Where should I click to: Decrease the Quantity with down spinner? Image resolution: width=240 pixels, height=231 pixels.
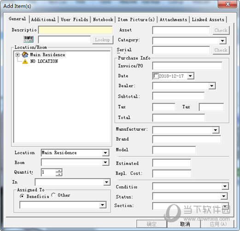coord(59,174)
